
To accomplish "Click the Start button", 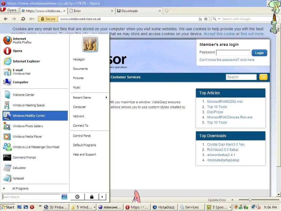I will pyautogui.click(x=8, y=207).
